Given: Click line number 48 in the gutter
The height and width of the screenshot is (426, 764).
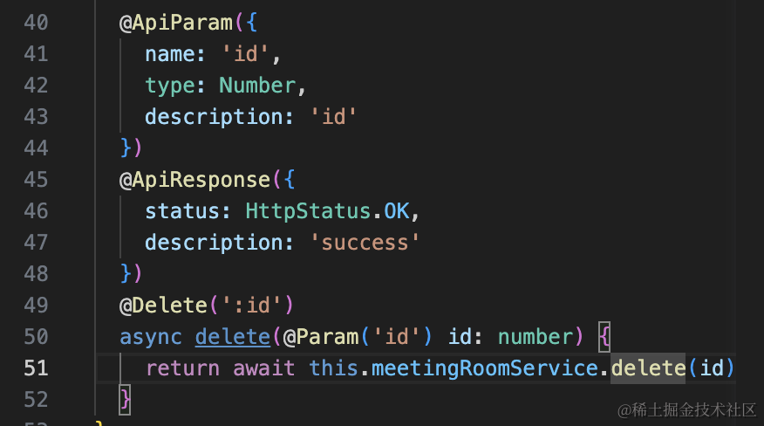Looking at the screenshot, I should tap(35, 274).
